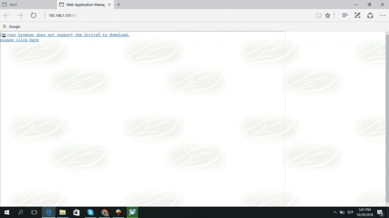Screen dimensions: 389x218
Task: Minimize the browser window
Action: 356,5
